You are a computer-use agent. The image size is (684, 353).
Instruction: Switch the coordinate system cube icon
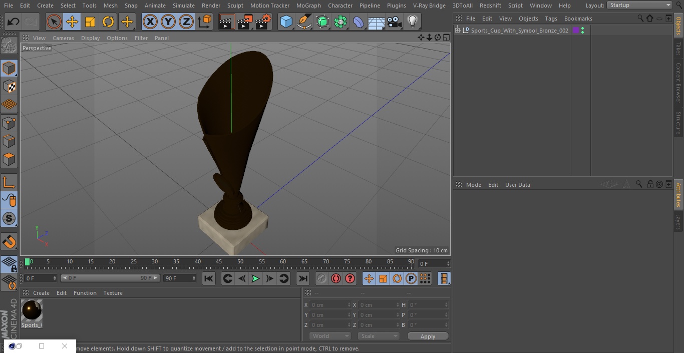pyautogui.click(x=205, y=22)
